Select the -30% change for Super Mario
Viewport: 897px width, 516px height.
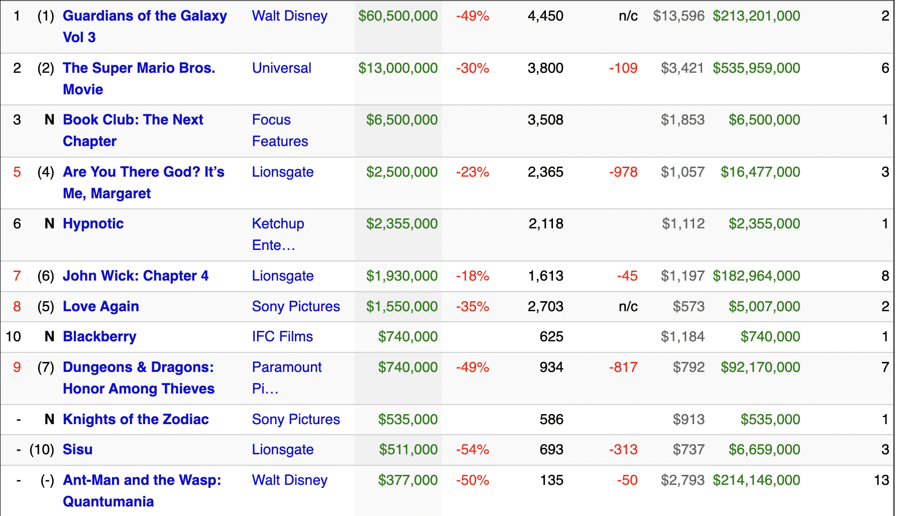(473, 68)
